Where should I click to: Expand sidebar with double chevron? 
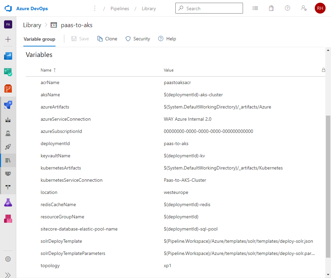tap(8, 275)
